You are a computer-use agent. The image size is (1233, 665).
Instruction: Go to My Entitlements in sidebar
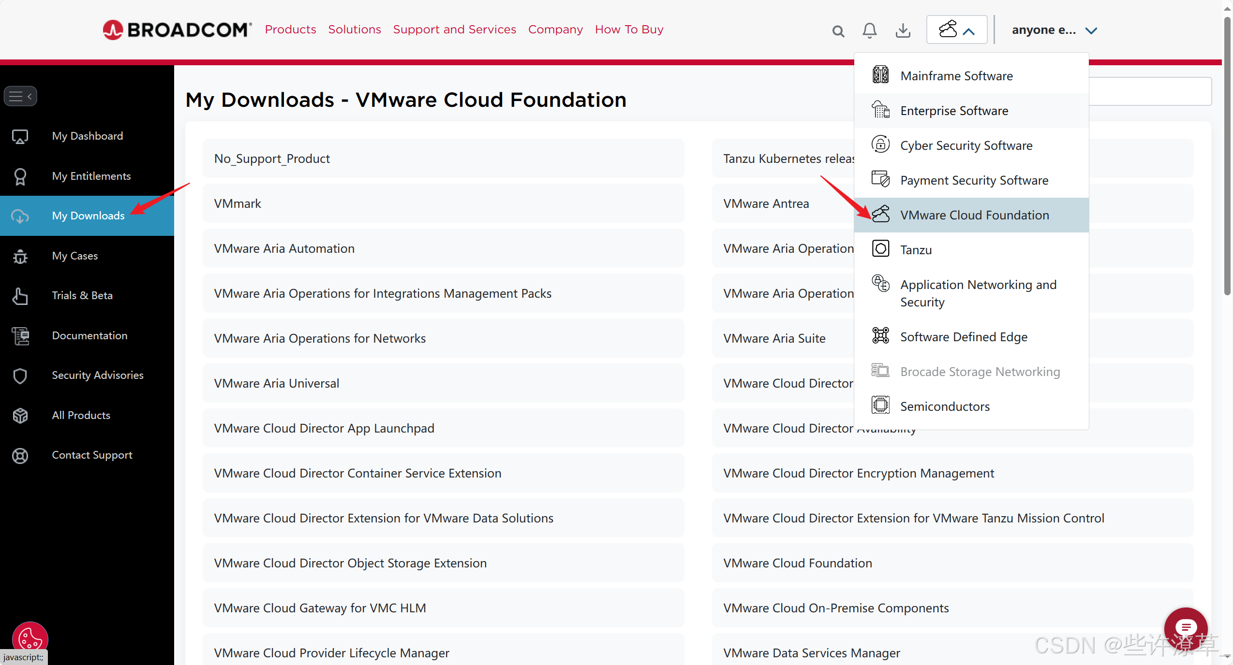click(91, 176)
